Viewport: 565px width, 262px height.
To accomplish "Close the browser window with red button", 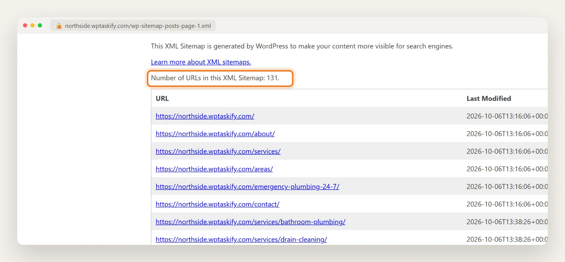I will pos(25,25).
